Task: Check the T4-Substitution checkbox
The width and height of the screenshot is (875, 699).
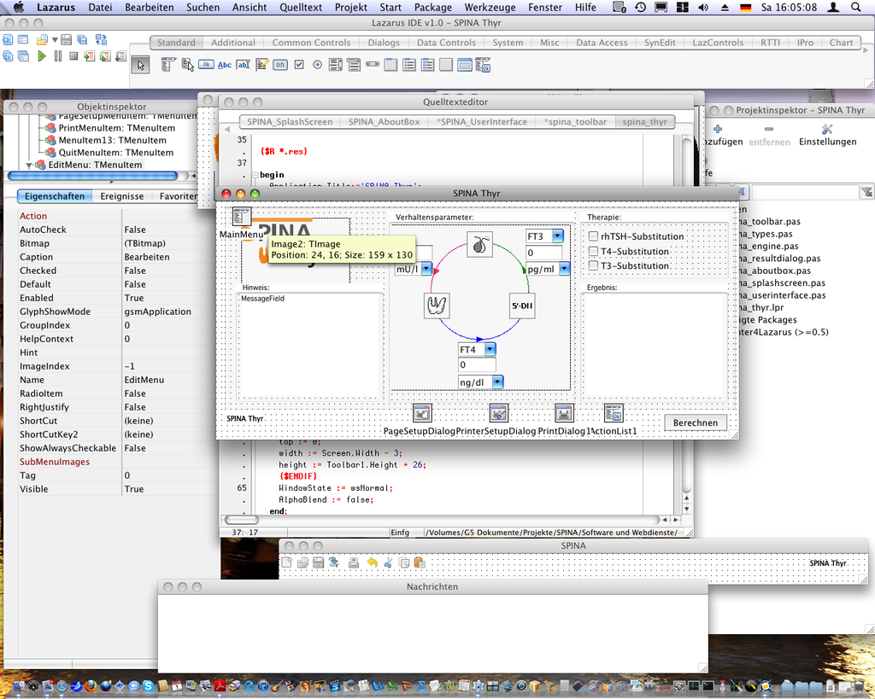Action: (x=594, y=251)
